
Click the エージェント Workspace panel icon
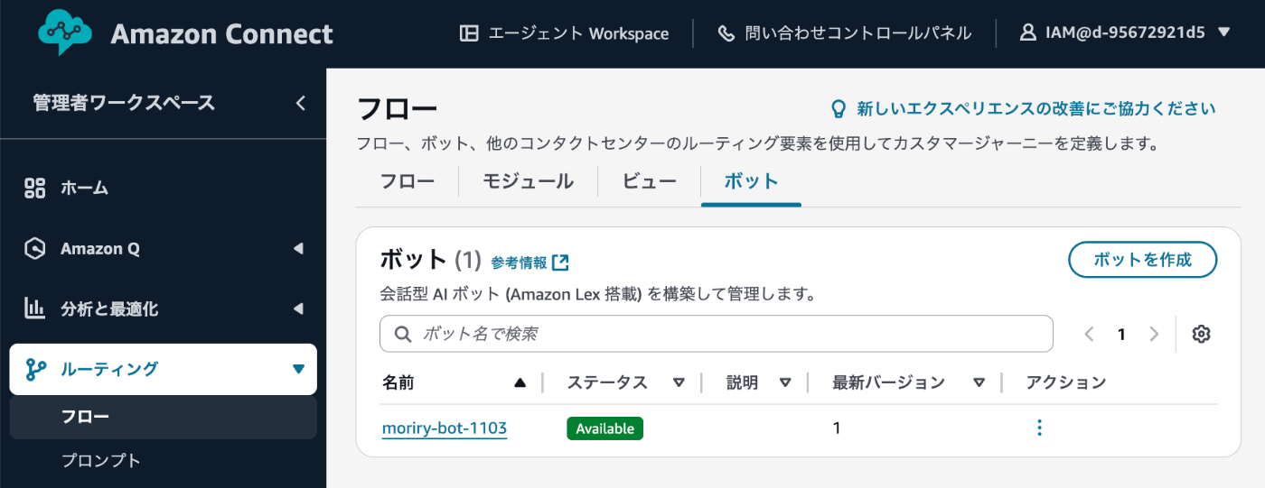tap(468, 33)
